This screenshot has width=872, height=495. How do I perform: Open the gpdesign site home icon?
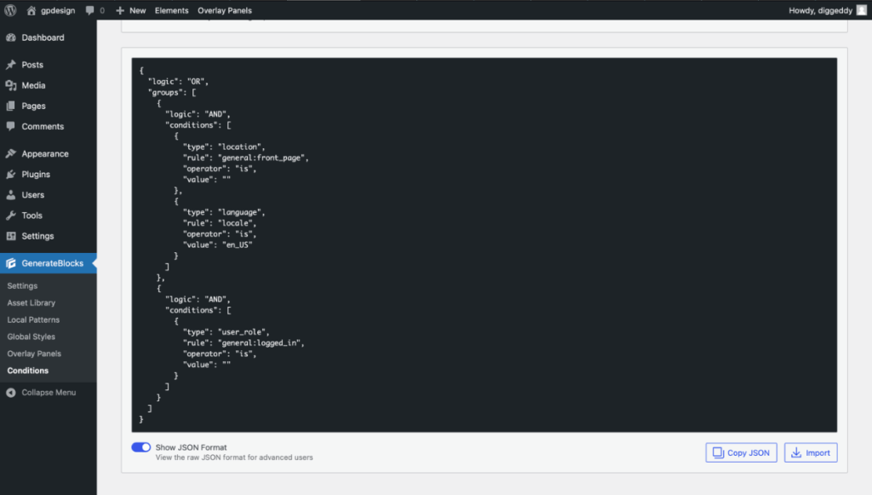click(32, 10)
